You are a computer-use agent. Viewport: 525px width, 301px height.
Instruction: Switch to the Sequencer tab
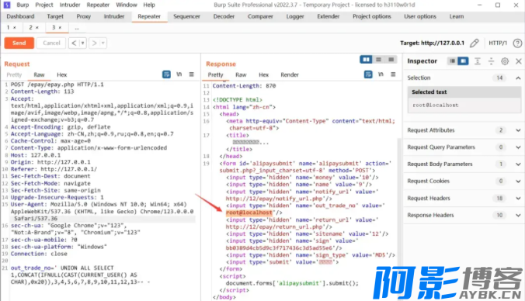coord(186,16)
